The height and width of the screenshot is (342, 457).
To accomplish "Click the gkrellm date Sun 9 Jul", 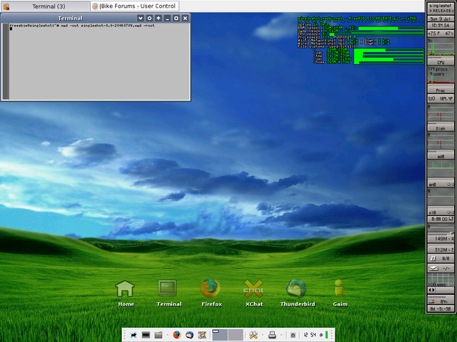I will [x=441, y=19].
